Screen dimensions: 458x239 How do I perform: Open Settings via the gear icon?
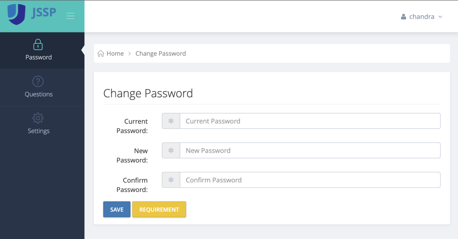(x=38, y=118)
